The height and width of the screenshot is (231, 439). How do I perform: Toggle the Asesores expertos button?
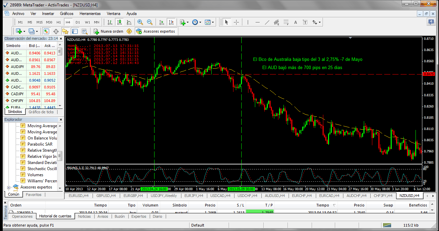pyautogui.click(x=156, y=31)
